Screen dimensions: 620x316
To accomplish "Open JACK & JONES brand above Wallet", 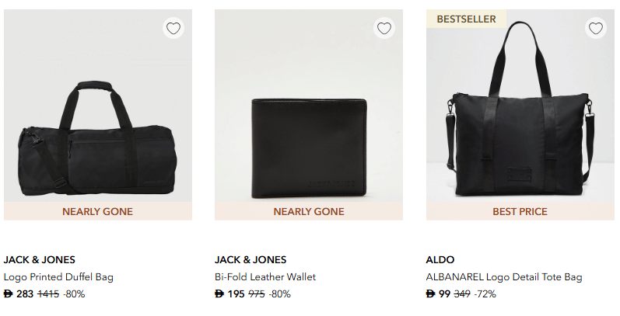I will pos(250,259).
